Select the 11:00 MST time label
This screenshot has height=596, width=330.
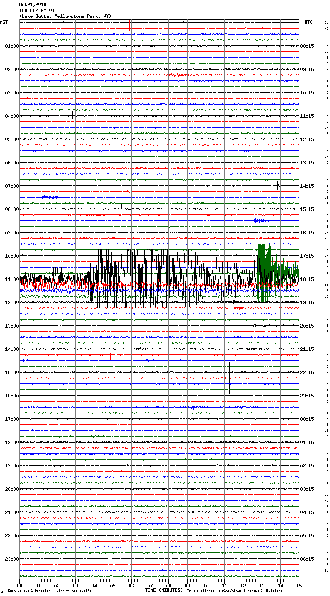point(12,279)
